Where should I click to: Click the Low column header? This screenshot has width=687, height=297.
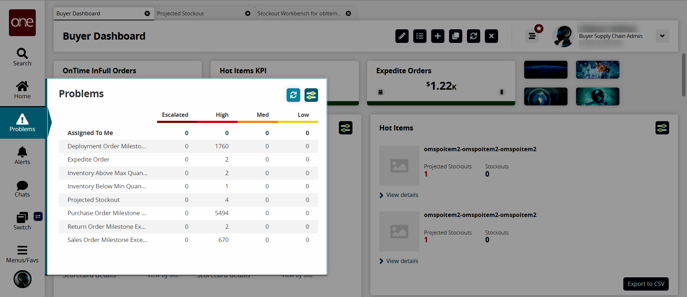click(x=303, y=115)
